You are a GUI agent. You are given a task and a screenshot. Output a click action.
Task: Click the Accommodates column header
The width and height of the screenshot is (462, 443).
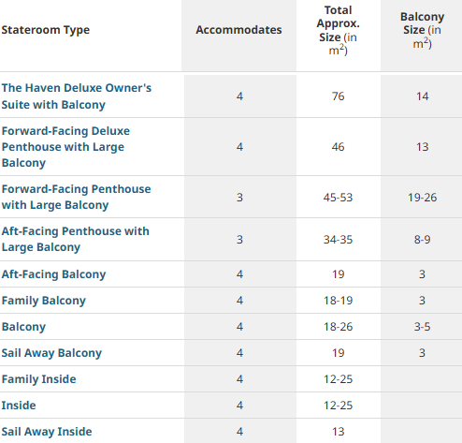click(x=238, y=30)
